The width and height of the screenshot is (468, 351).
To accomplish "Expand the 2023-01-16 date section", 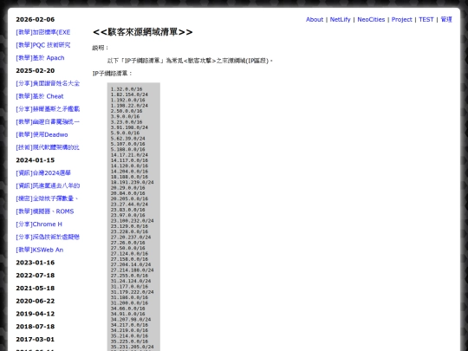I will point(36,263).
